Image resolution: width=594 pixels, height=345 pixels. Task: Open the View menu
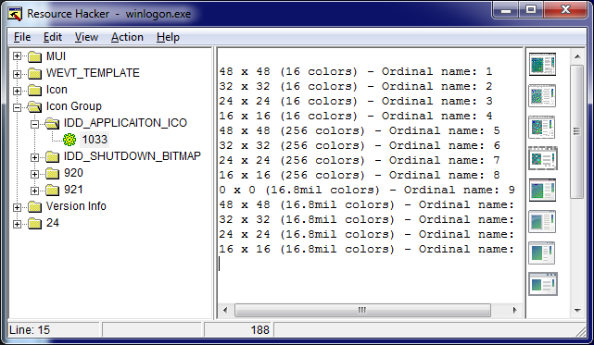click(x=86, y=37)
